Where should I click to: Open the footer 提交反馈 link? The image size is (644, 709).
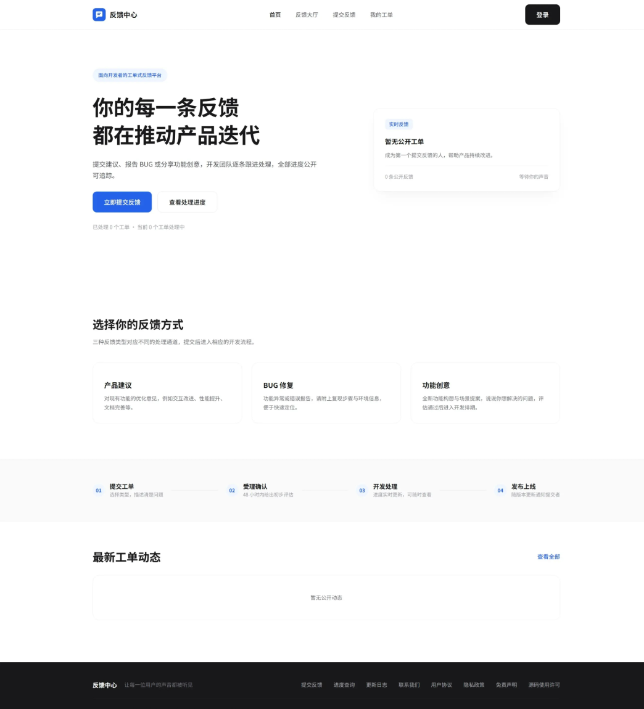coord(312,685)
